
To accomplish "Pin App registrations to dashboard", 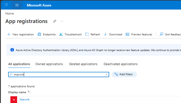I will 54,21.
